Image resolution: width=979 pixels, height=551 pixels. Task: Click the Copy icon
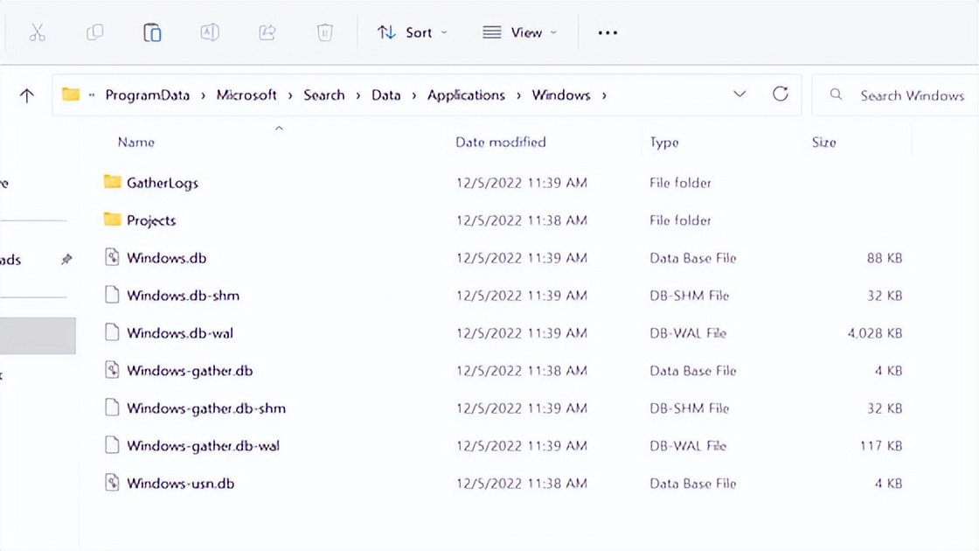click(94, 32)
